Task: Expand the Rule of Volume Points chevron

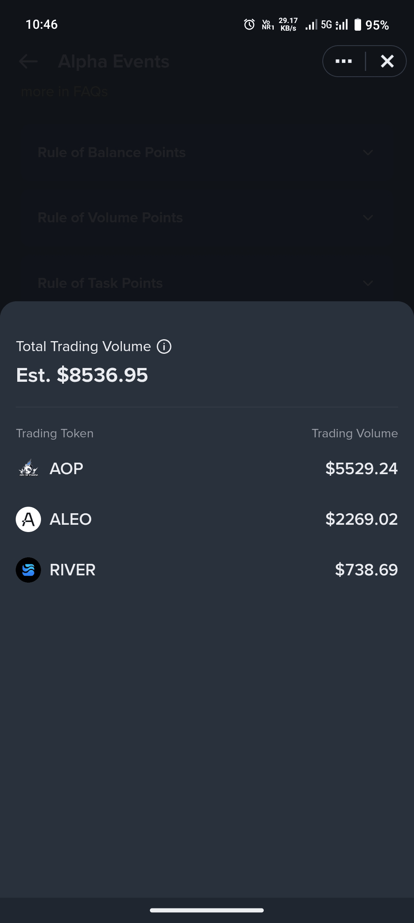Action: [368, 218]
